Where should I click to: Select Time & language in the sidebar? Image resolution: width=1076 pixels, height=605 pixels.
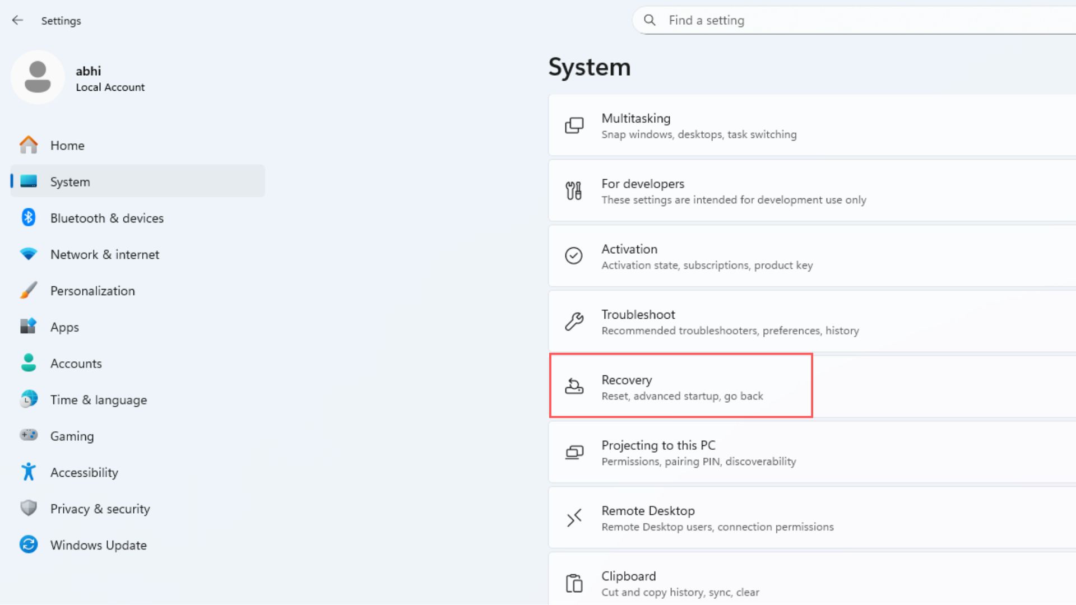pos(98,399)
